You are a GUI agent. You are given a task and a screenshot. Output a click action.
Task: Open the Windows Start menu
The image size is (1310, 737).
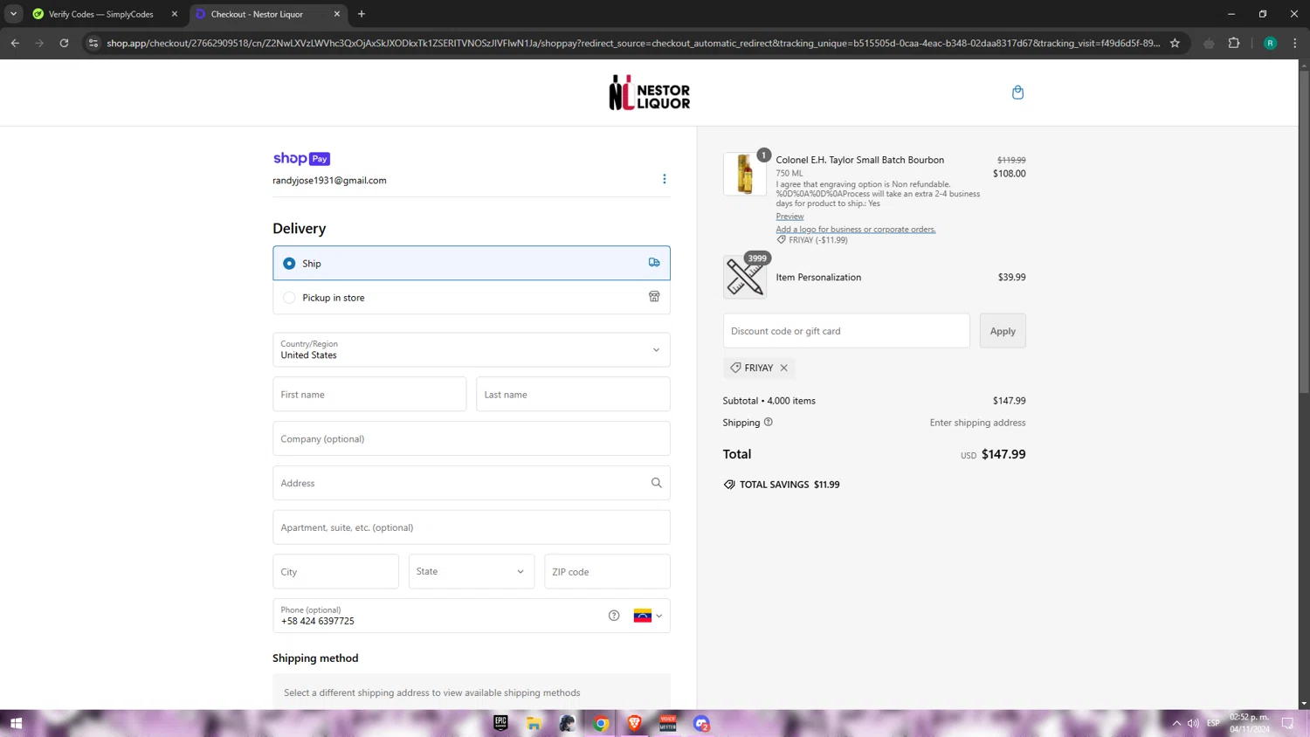pyautogui.click(x=16, y=723)
